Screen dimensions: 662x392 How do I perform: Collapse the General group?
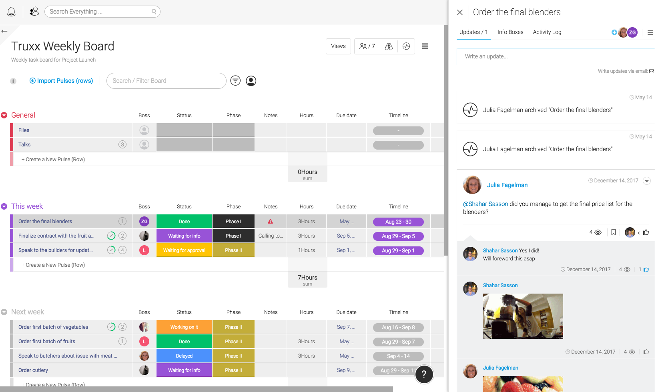tap(4, 115)
